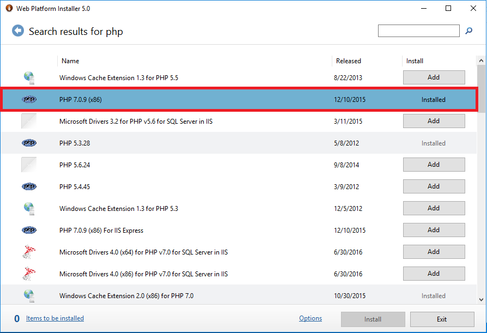
Task: Click Windows Cache Extension 1.3 PHP 5.5 icon
Action: [x=29, y=77]
